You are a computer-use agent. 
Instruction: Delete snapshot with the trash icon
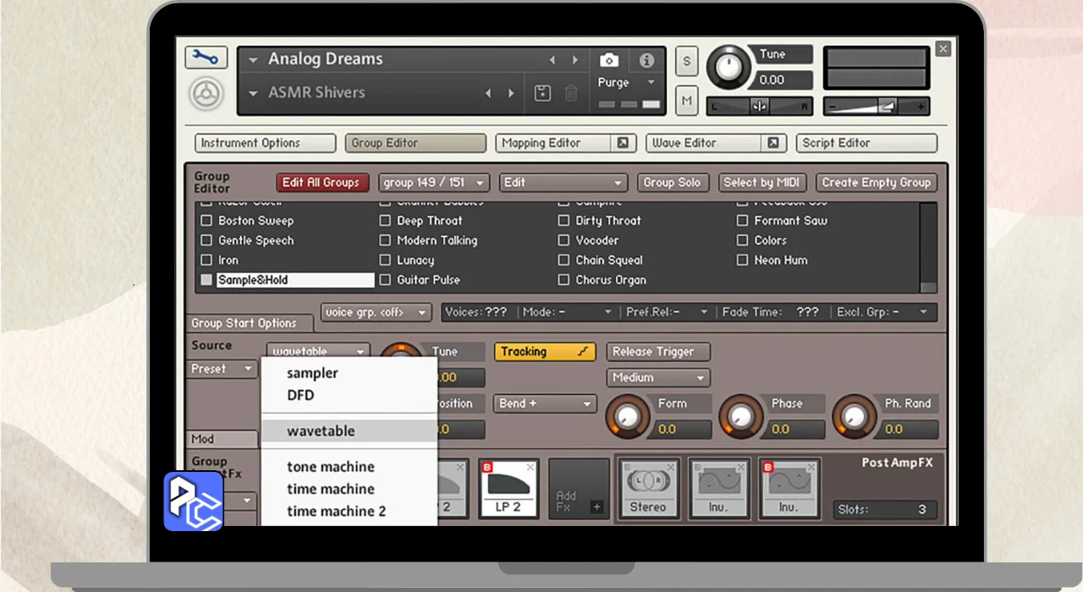(571, 93)
